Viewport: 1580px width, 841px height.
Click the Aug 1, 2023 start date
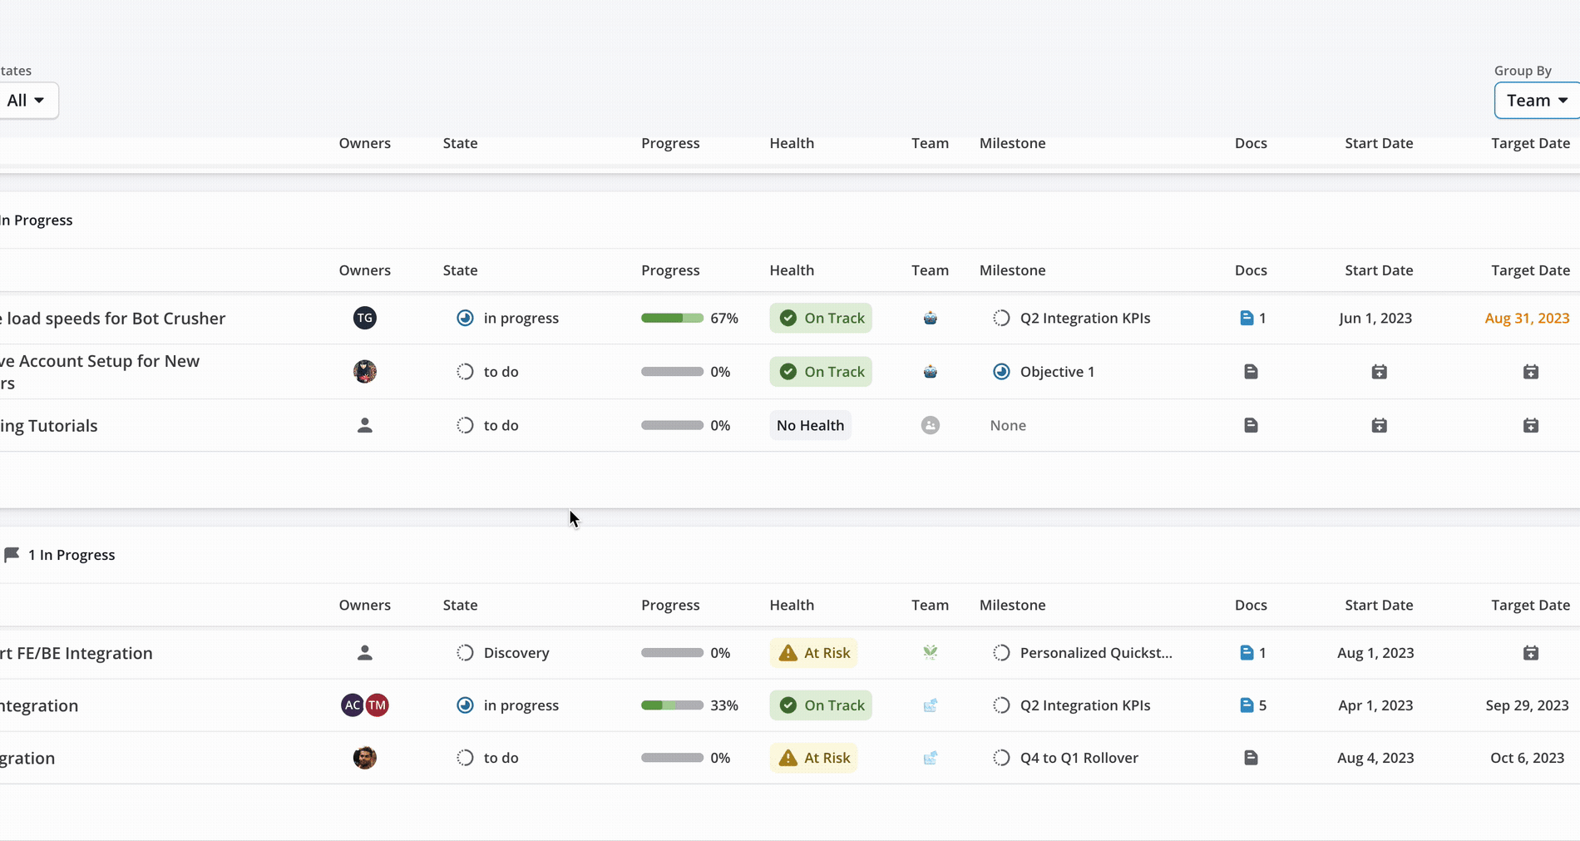[x=1375, y=653]
